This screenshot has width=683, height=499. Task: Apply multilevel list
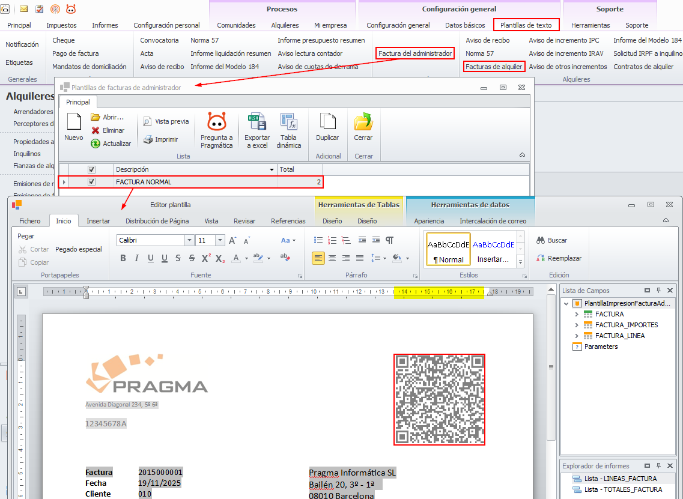pos(346,240)
